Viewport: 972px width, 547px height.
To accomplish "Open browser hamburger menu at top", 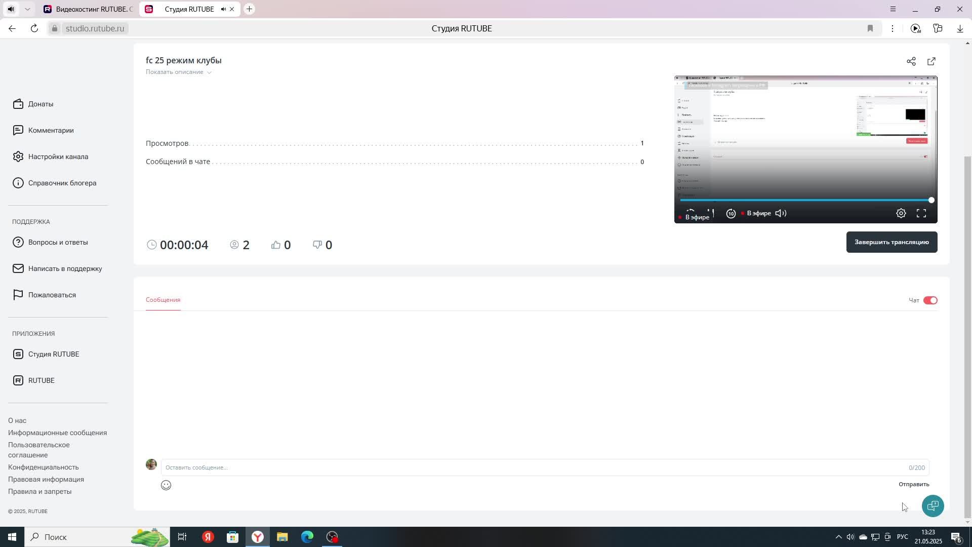I will pos(893,9).
